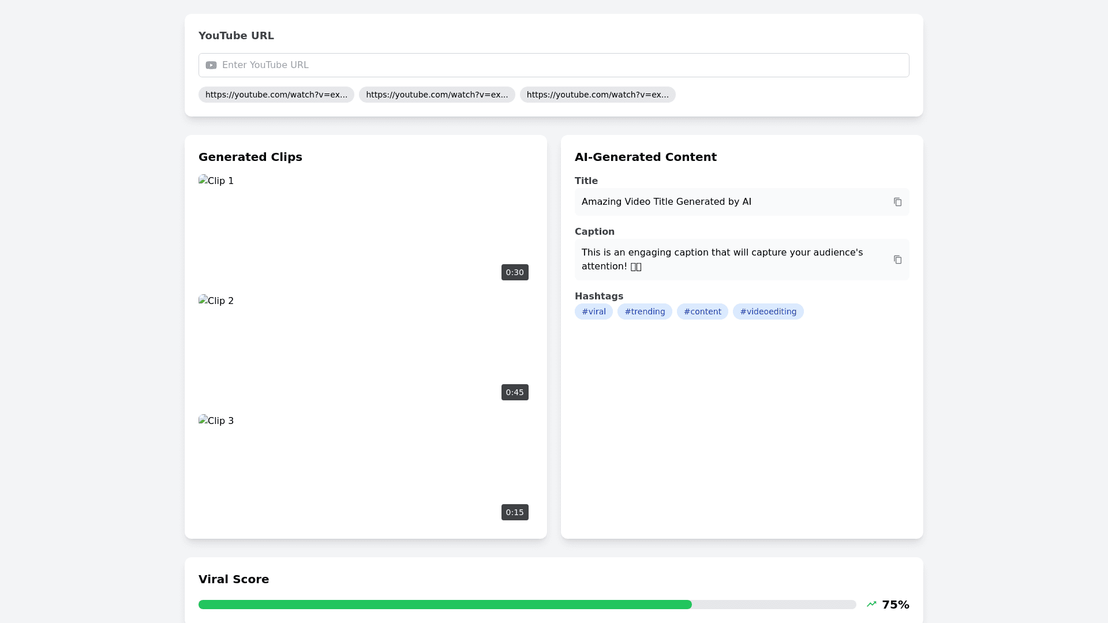1108x623 pixels.
Task: Click the #content hashtag
Action: [x=702, y=311]
